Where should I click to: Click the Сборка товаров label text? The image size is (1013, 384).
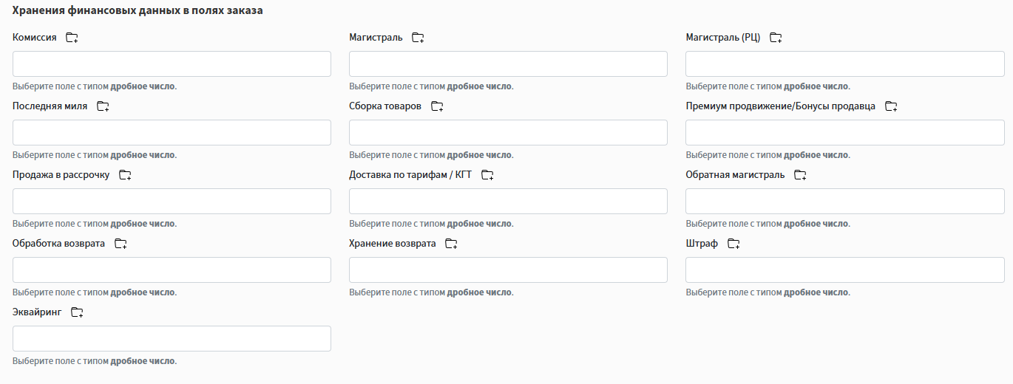click(x=385, y=106)
